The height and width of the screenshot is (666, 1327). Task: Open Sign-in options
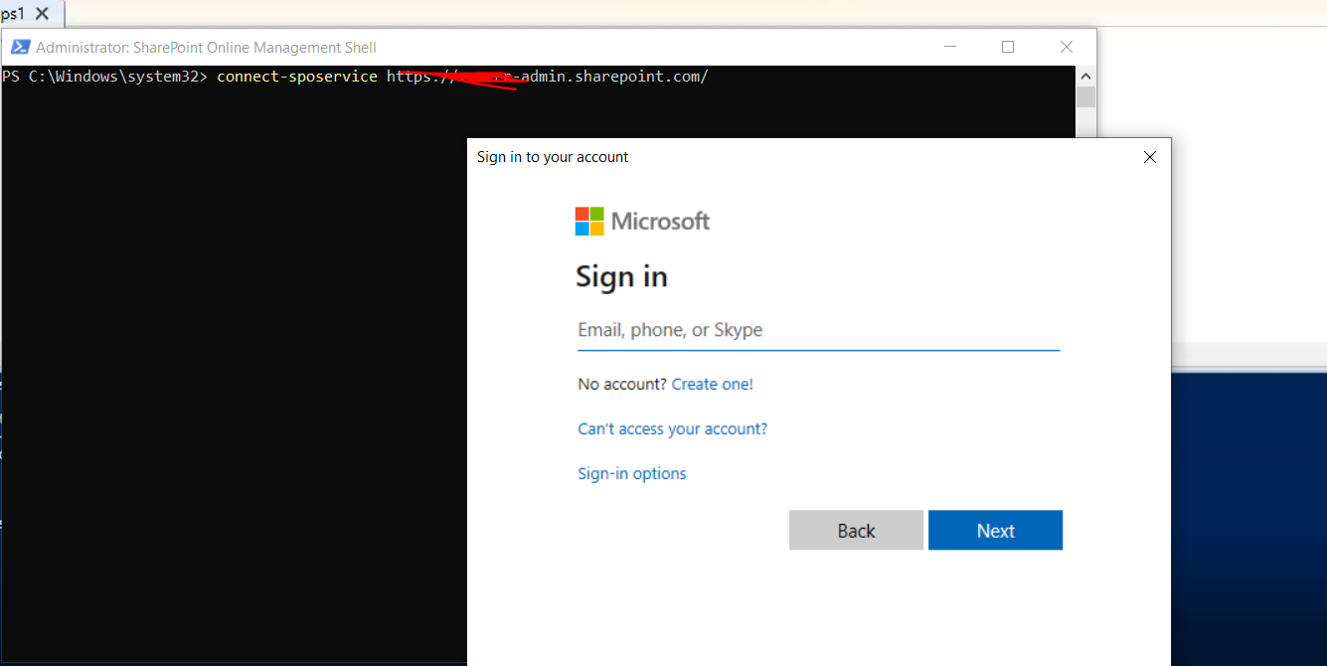click(x=631, y=473)
